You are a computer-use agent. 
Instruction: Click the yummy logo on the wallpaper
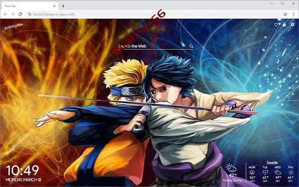coord(14,26)
